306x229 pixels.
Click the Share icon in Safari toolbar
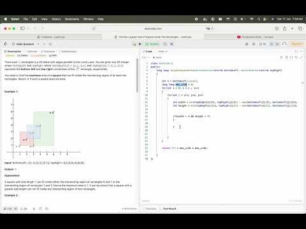284,28
